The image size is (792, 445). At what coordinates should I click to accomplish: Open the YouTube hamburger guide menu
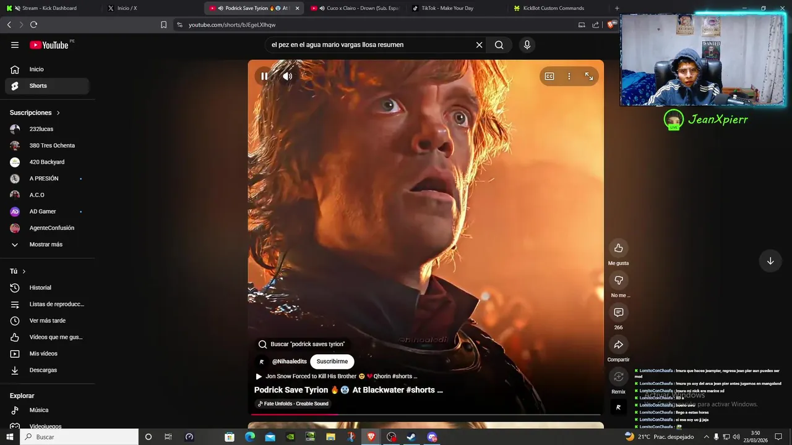15,44
